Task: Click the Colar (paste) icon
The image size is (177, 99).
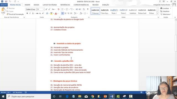Action: click(3, 10)
